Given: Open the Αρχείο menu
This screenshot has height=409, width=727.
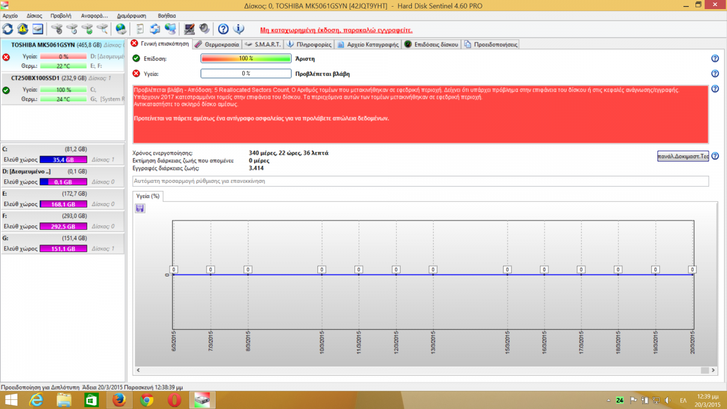Looking at the screenshot, I should [10, 15].
